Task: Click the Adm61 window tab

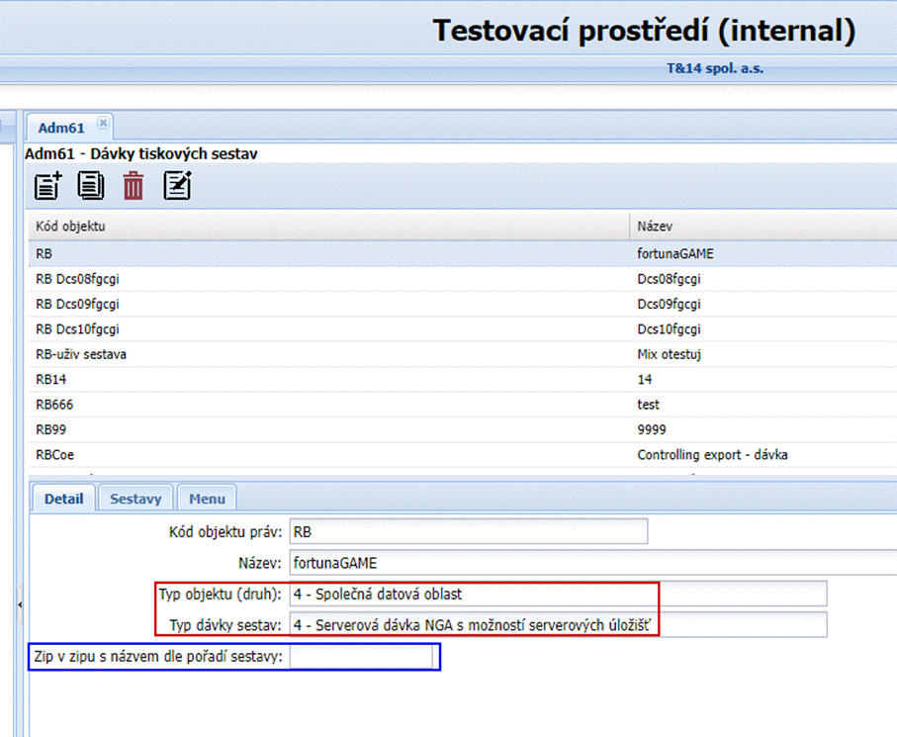Action: [x=59, y=127]
